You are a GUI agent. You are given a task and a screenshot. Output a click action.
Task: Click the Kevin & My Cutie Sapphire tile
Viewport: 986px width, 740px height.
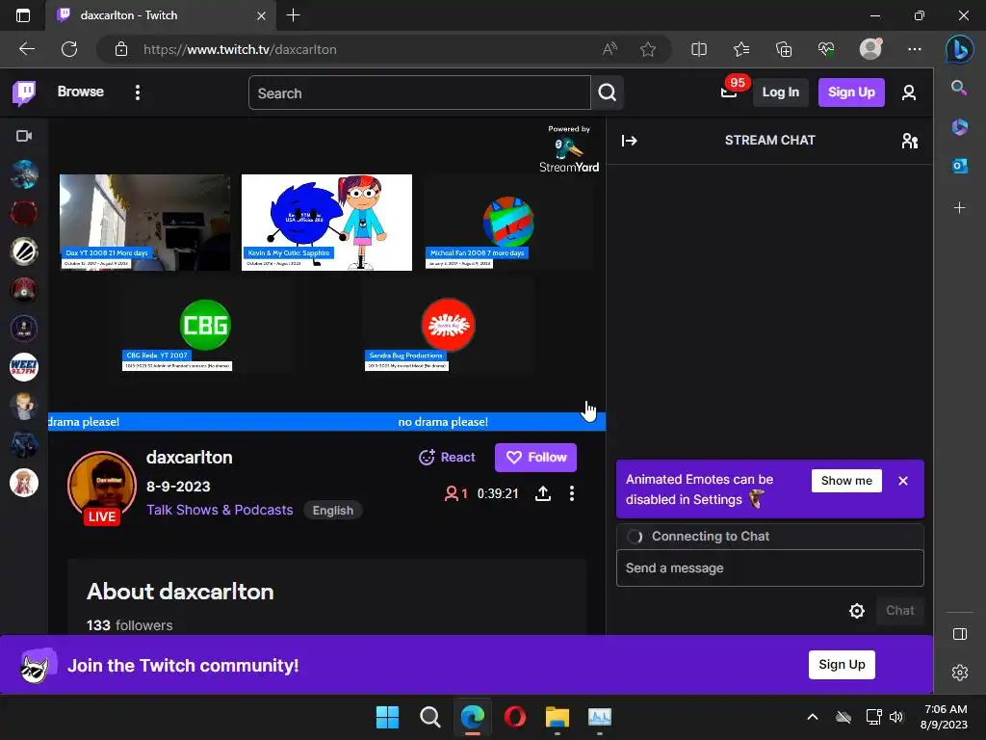(x=326, y=223)
